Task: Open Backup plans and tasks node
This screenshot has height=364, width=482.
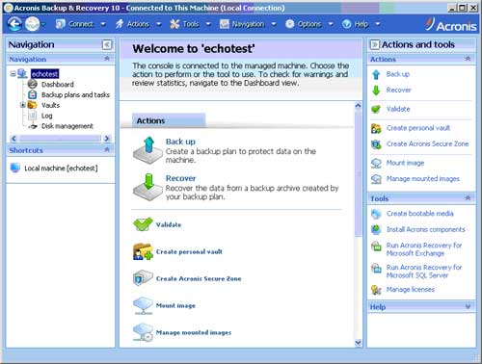Action: click(x=75, y=94)
